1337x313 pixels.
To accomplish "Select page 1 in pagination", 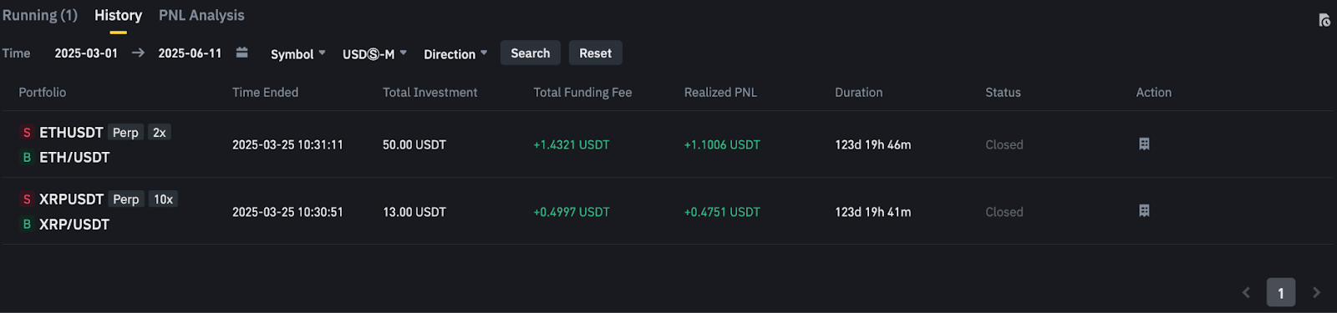I will (1281, 292).
